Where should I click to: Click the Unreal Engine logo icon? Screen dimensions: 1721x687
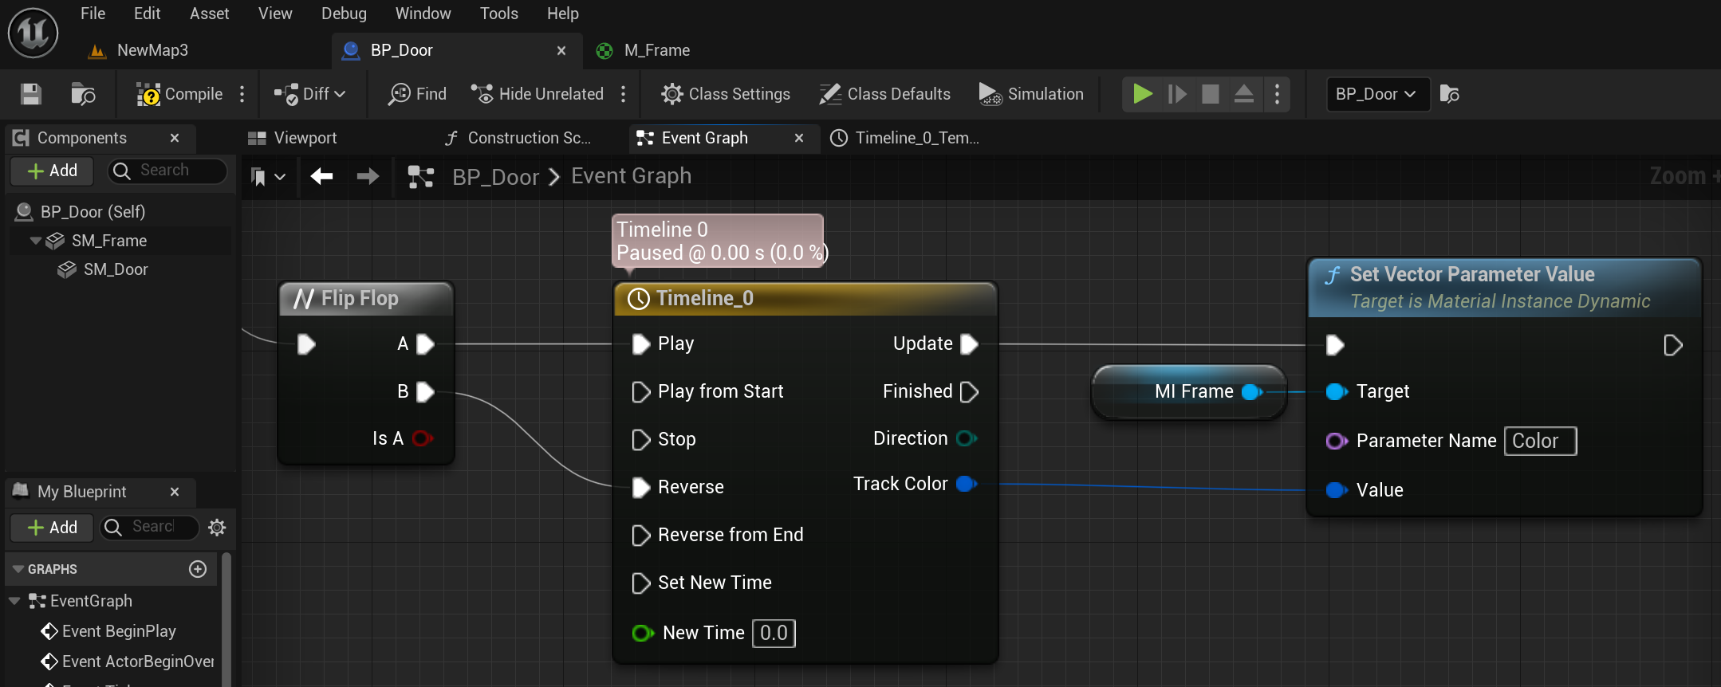point(33,33)
